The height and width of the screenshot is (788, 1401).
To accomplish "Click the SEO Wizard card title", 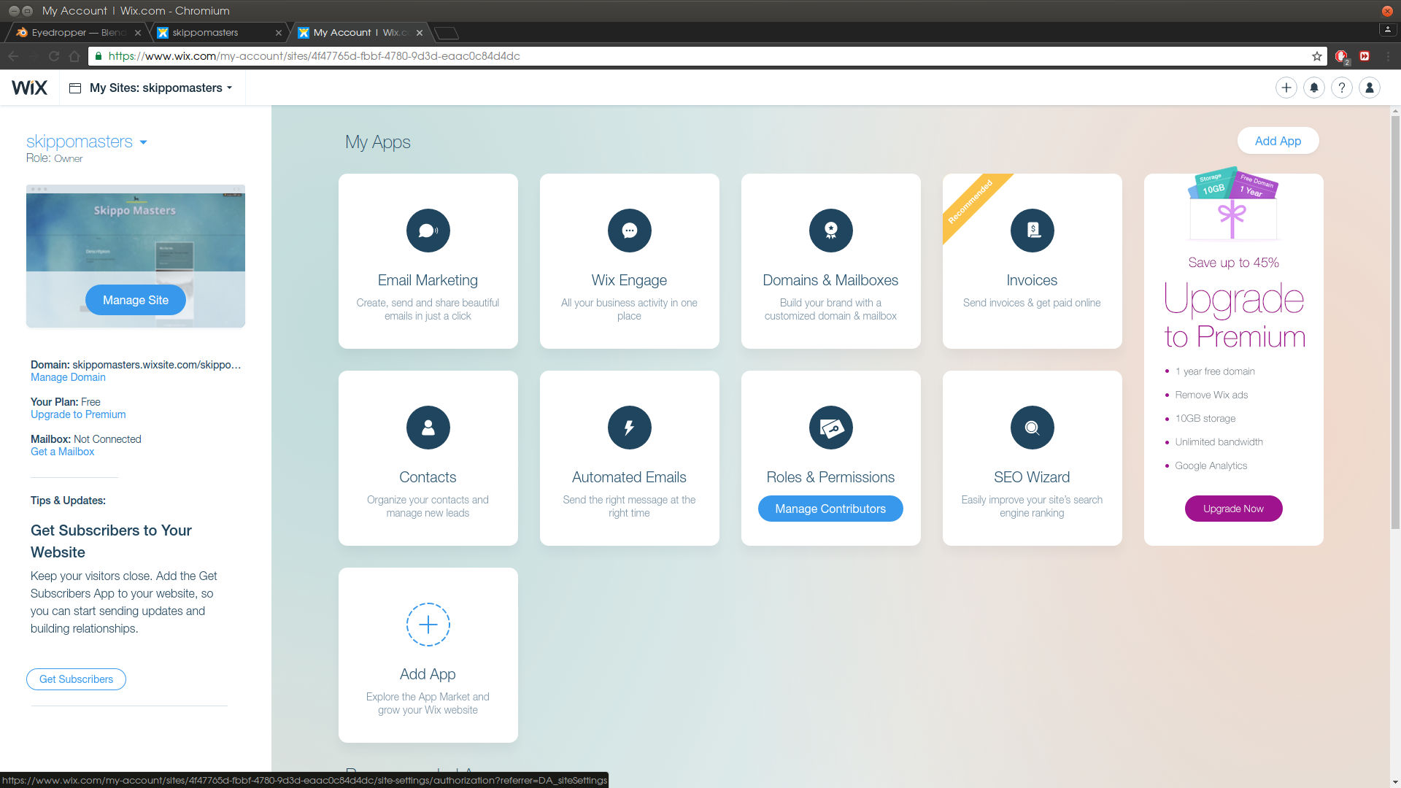I will pos(1032,477).
